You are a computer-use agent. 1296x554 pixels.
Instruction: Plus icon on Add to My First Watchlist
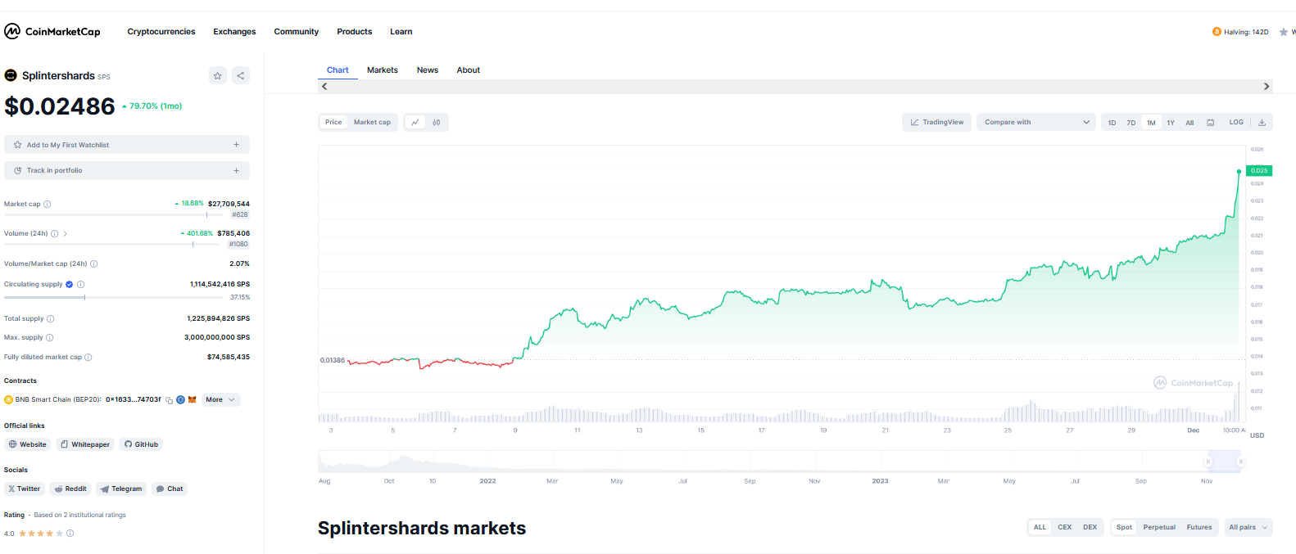236,145
